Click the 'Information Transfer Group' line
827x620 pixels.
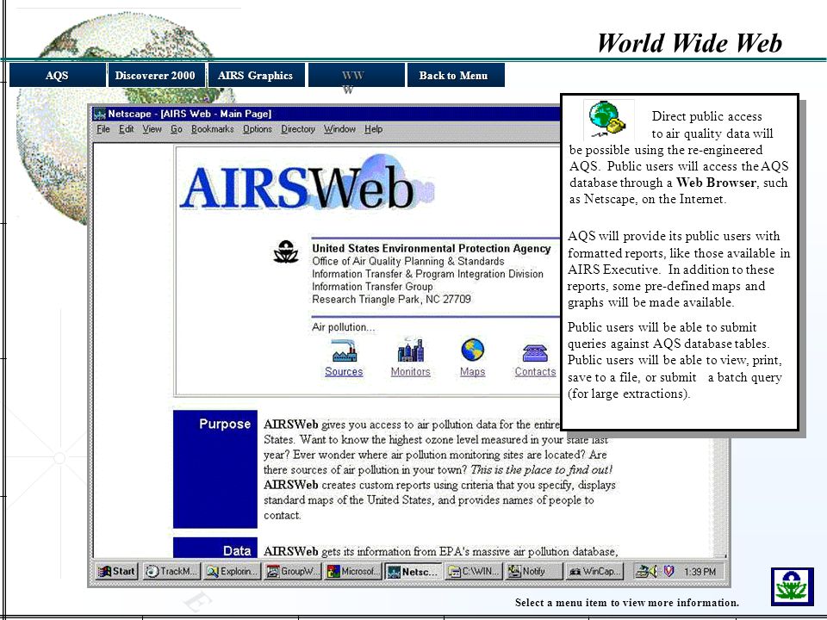point(372,287)
